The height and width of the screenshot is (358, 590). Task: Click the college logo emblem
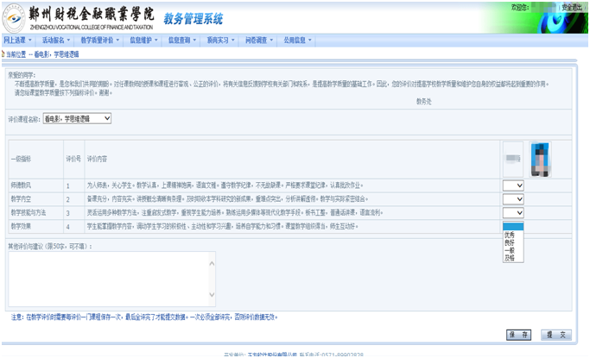(14, 18)
